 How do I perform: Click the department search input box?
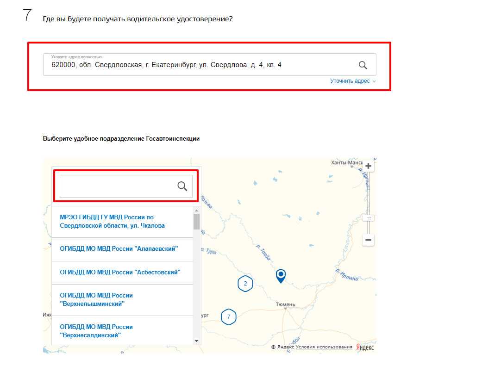click(x=117, y=186)
